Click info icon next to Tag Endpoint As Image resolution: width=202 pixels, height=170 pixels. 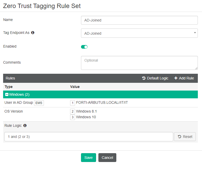pyautogui.click(x=33, y=33)
